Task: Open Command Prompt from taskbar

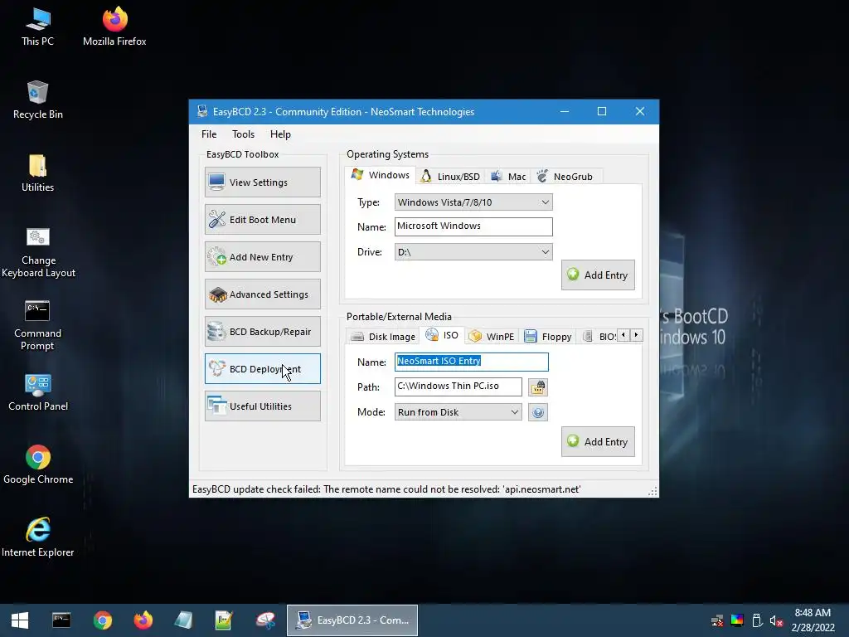Action: [61, 620]
